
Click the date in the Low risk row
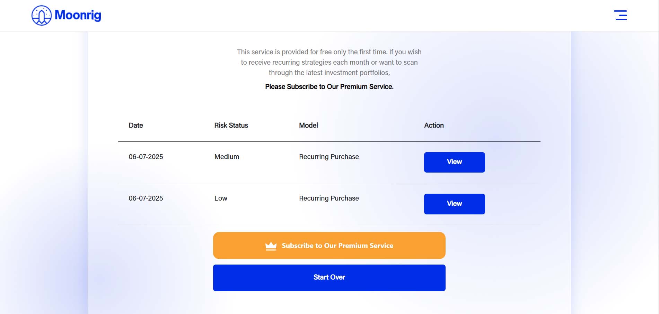click(146, 198)
